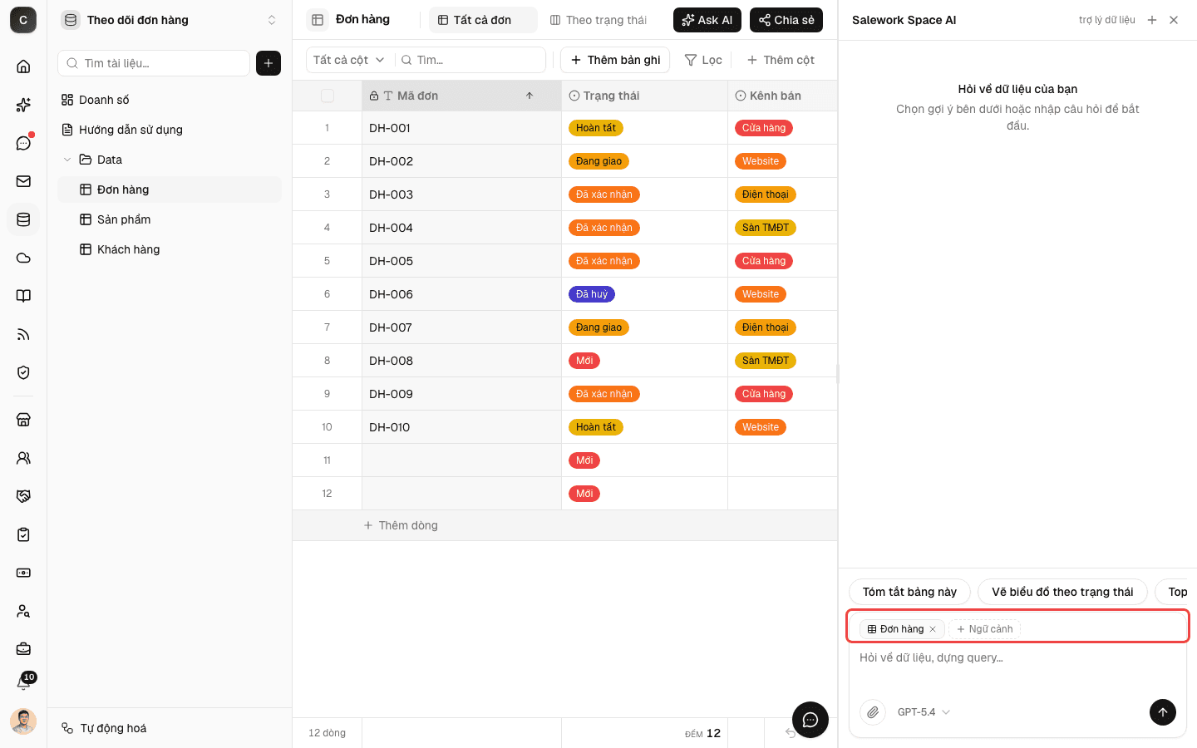Open the RSS feed sidebar icon
This screenshot has height=748, width=1197.
[23, 334]
